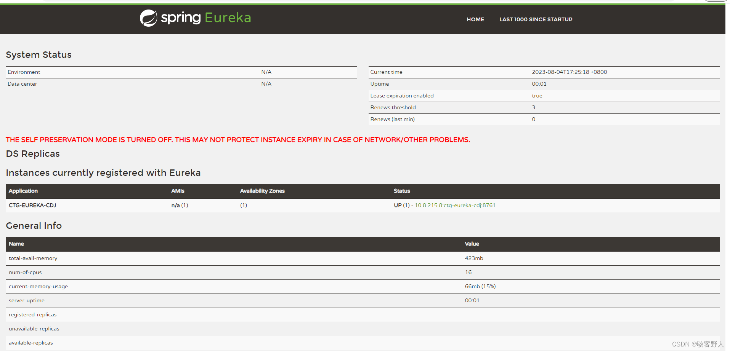730x351 pixels.
Task: Click the Application column header
Action: (23, 191)
